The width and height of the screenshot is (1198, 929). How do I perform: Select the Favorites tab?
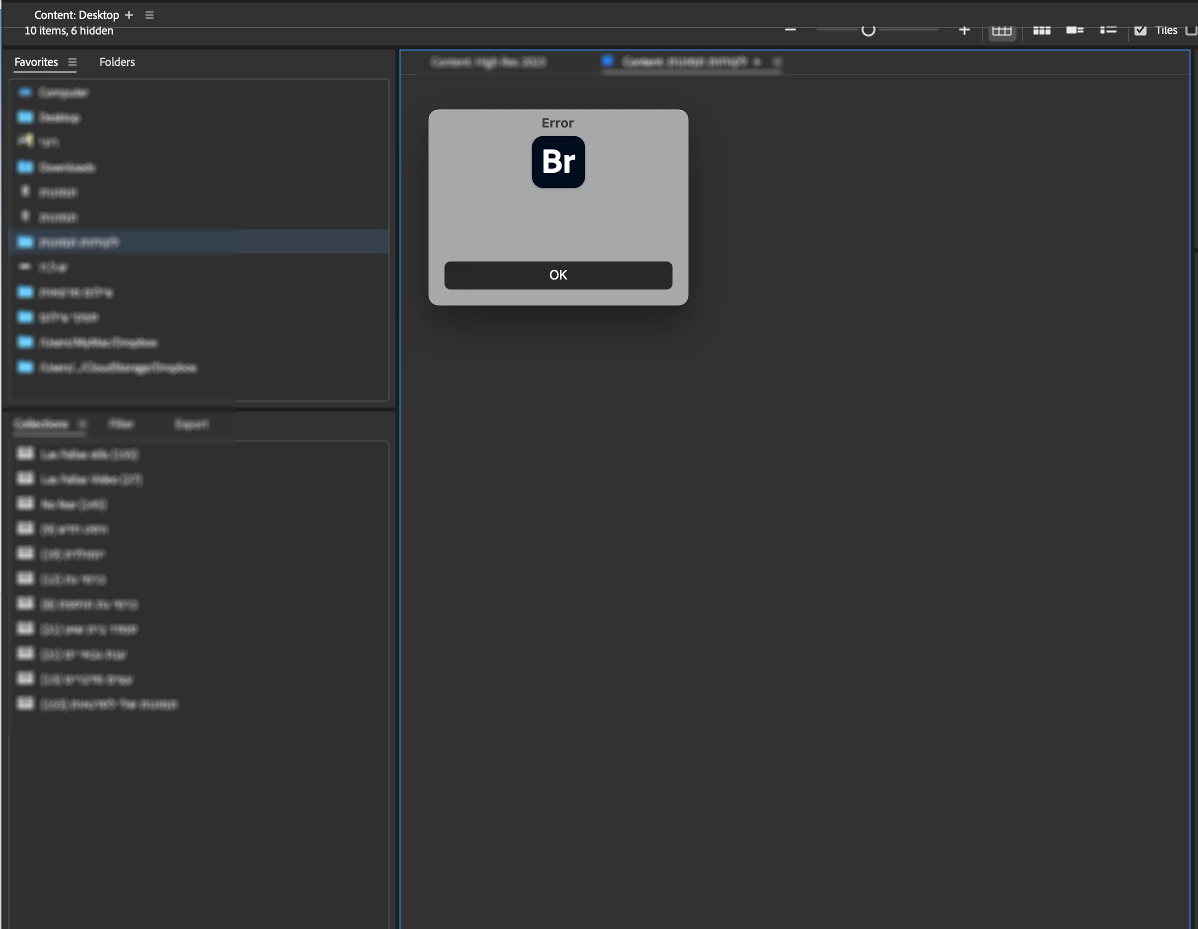click(x=35, y=62)
